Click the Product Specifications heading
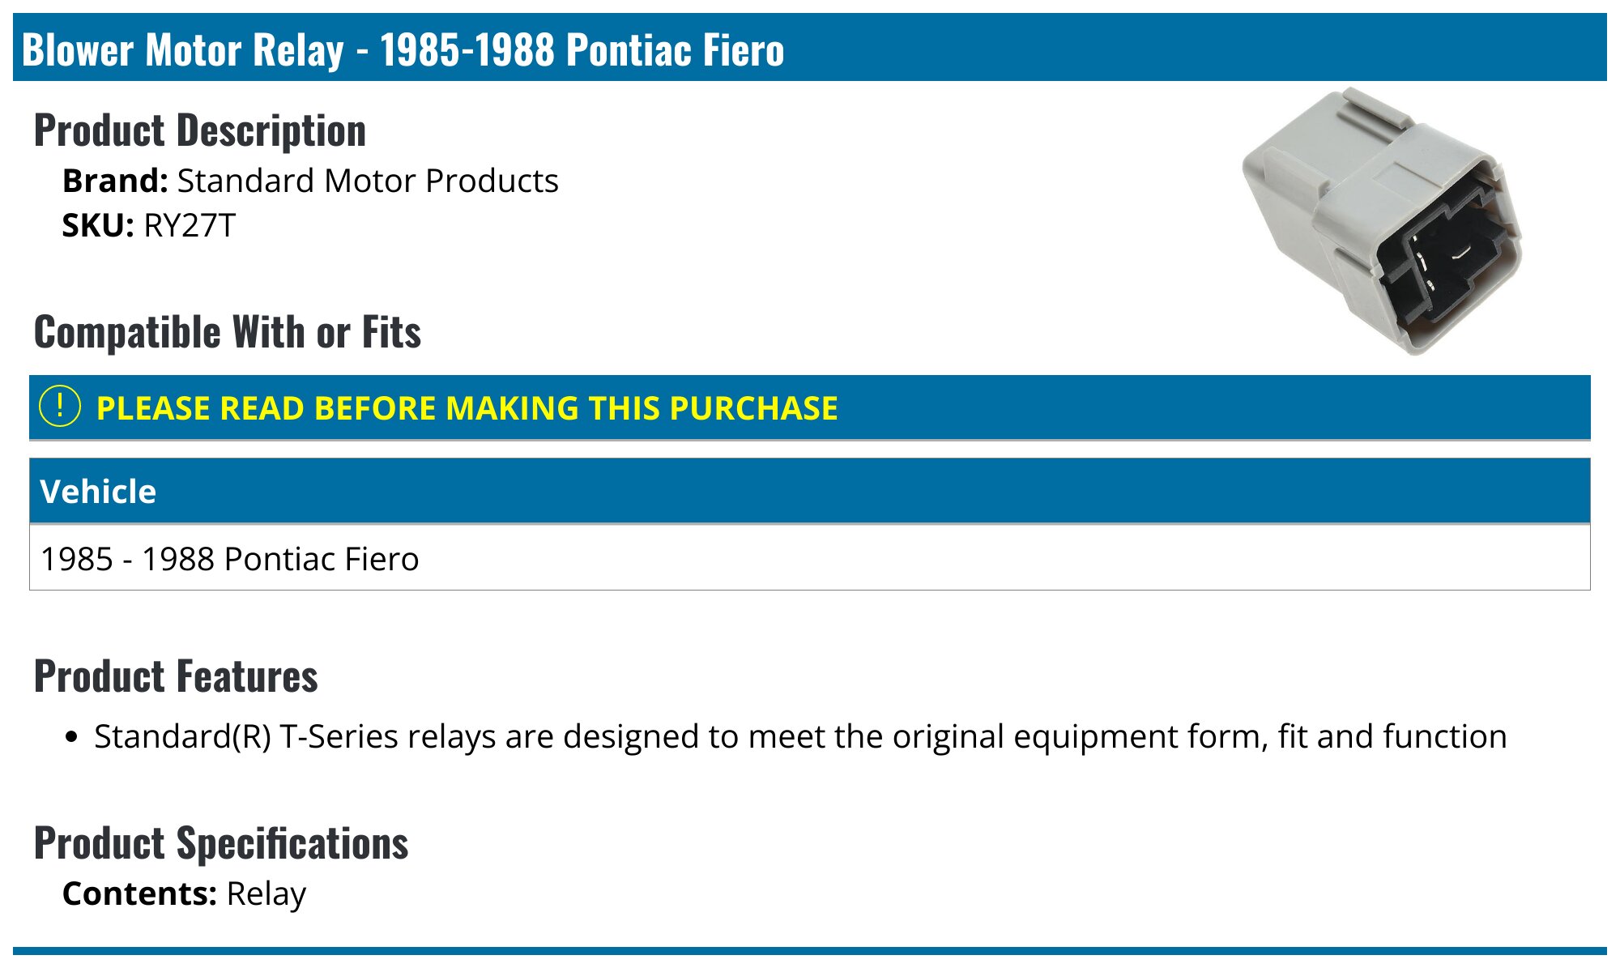Screen dimensions: 1620x968 [x=221, y=842]
